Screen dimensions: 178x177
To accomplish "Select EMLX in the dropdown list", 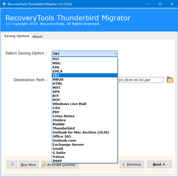I will tap(85, 71).
